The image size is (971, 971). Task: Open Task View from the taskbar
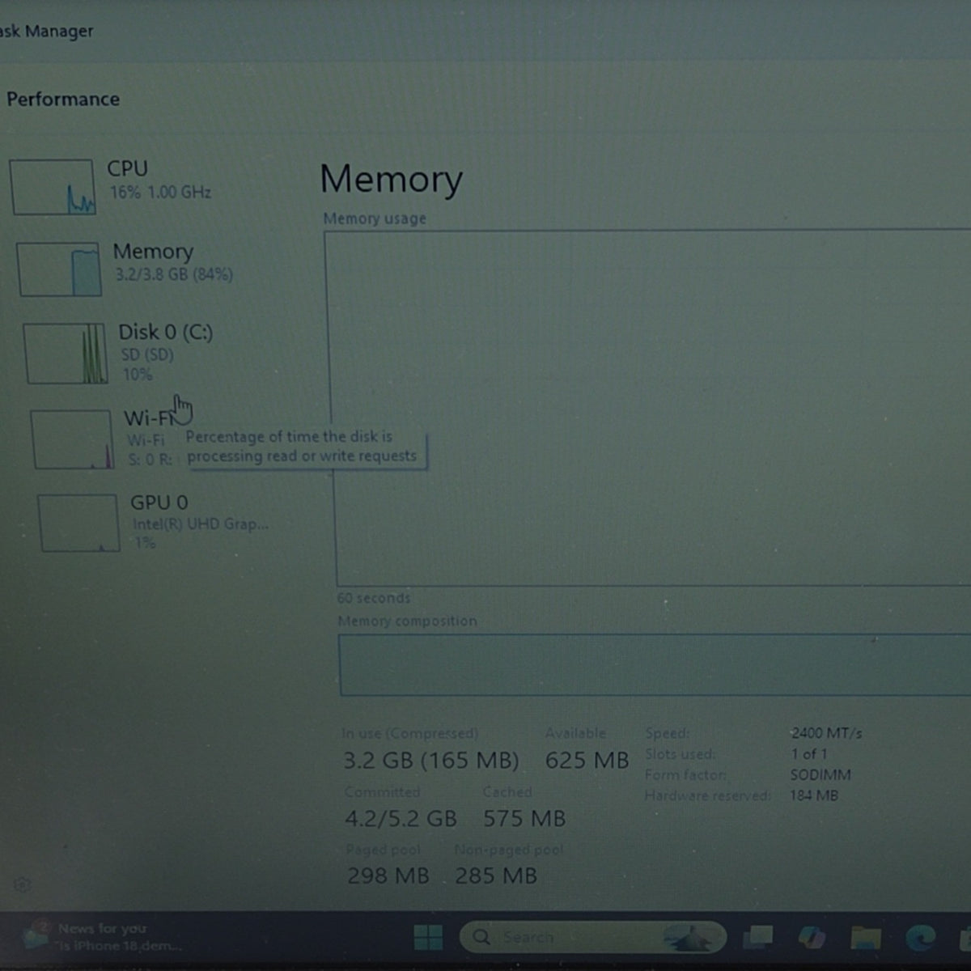click(758, 937)
